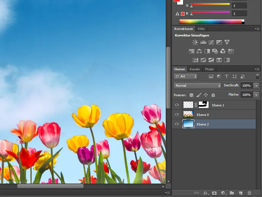
Task: Click the link layers icon
Action: point(196,193)
